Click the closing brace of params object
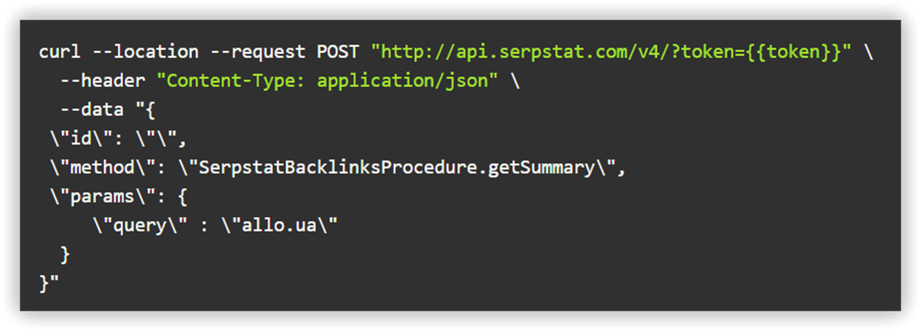 point(65,255)
